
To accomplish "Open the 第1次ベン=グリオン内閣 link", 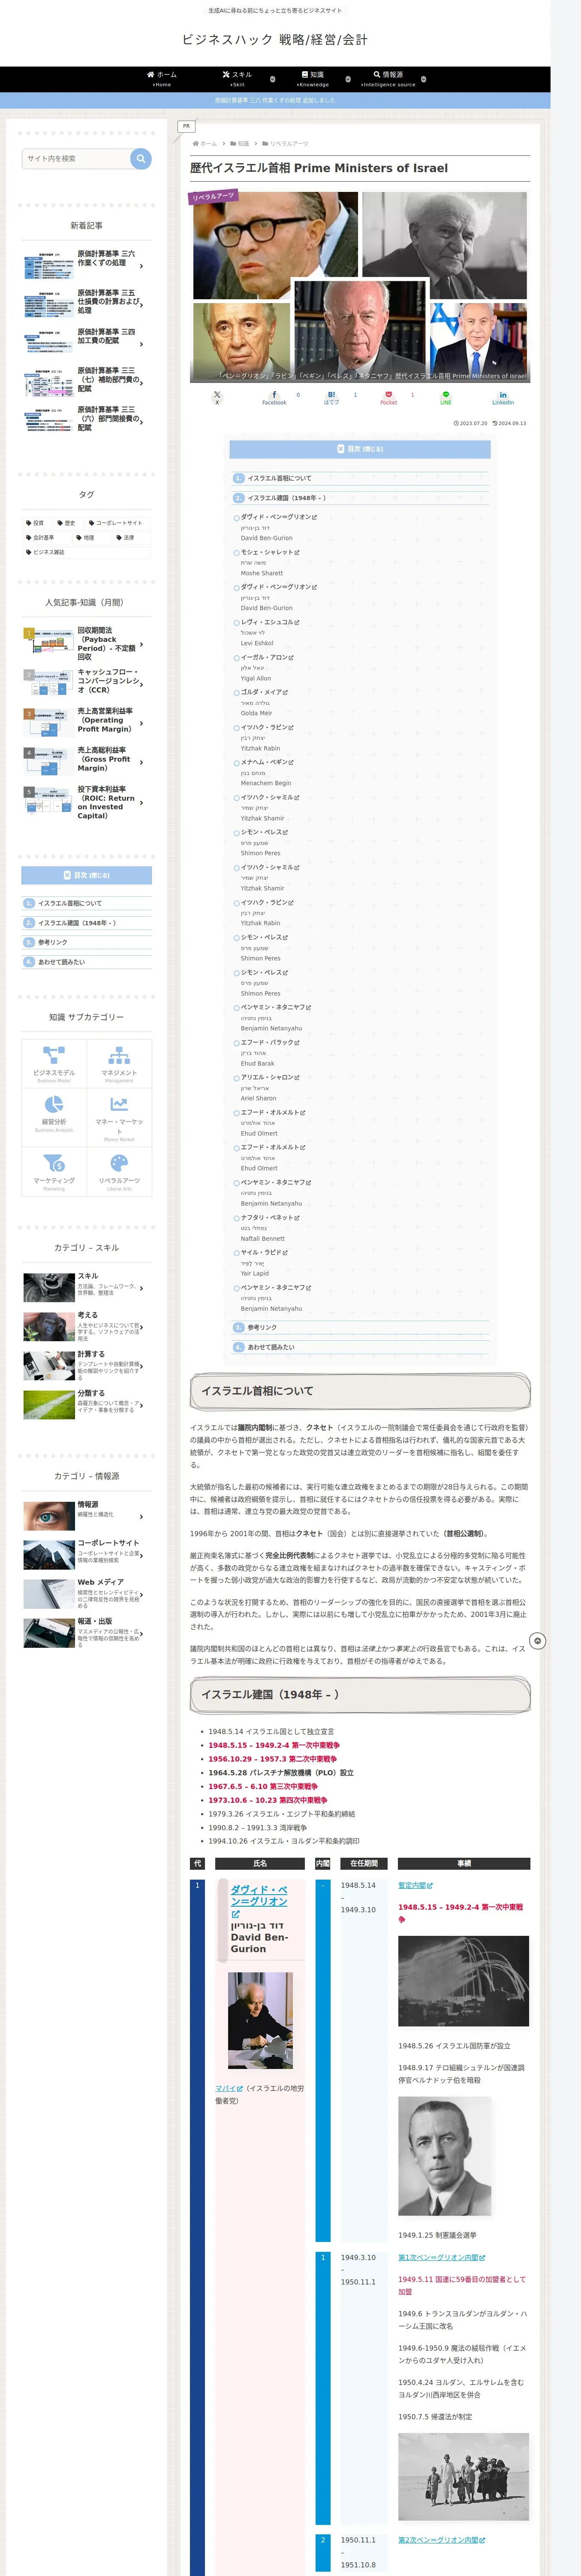I will pyautogui.click(x=441, y=2257).
